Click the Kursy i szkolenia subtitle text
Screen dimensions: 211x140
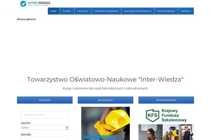click(x=105, y=89)
